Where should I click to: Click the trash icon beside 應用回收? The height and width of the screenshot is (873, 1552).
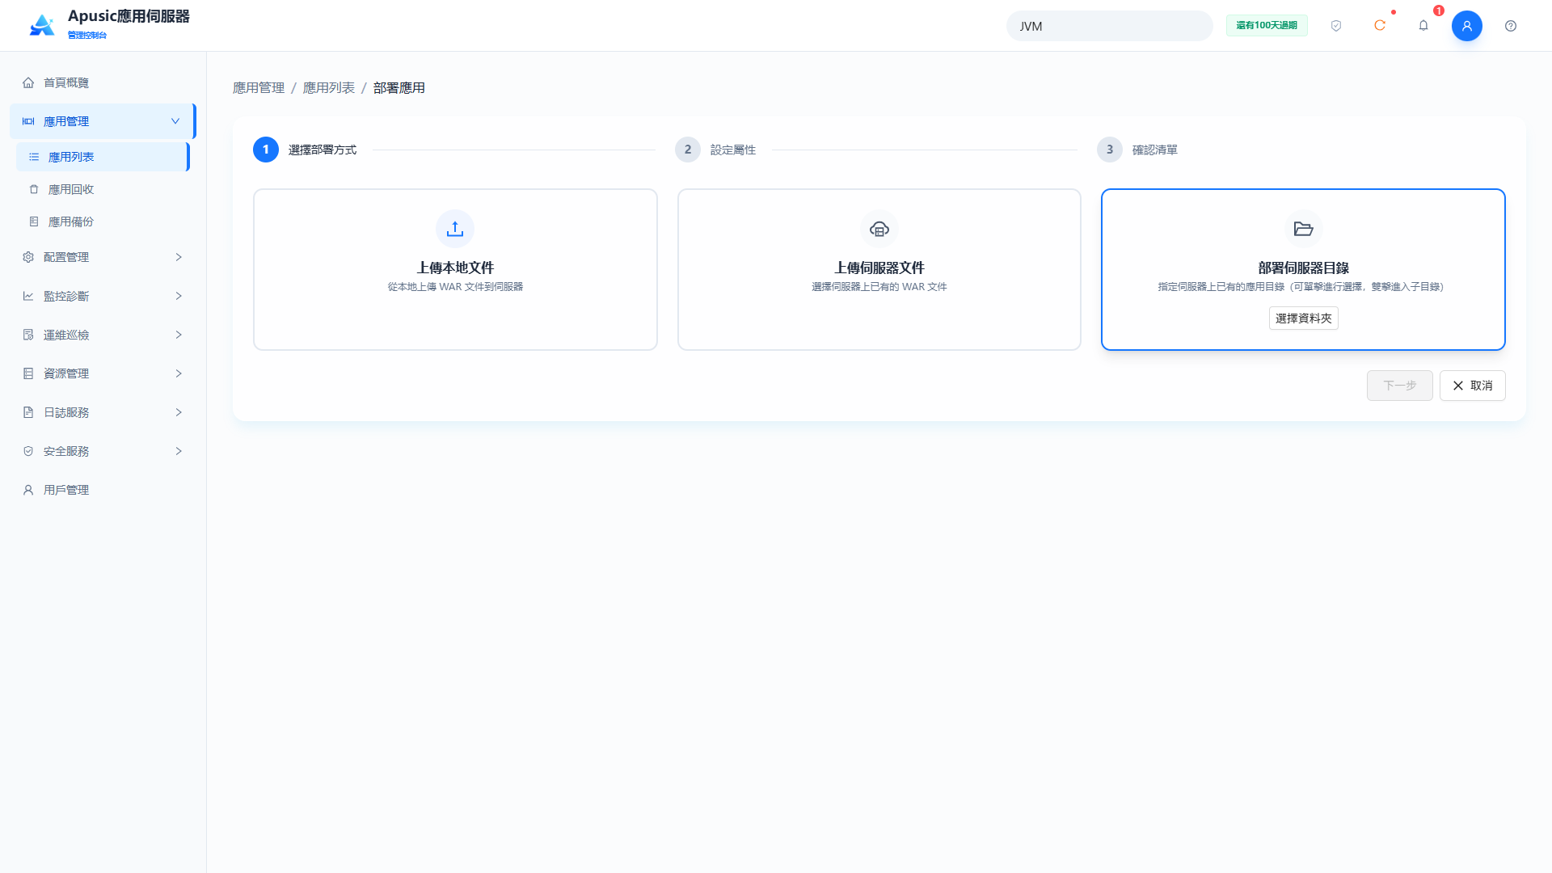coord(34,189)
